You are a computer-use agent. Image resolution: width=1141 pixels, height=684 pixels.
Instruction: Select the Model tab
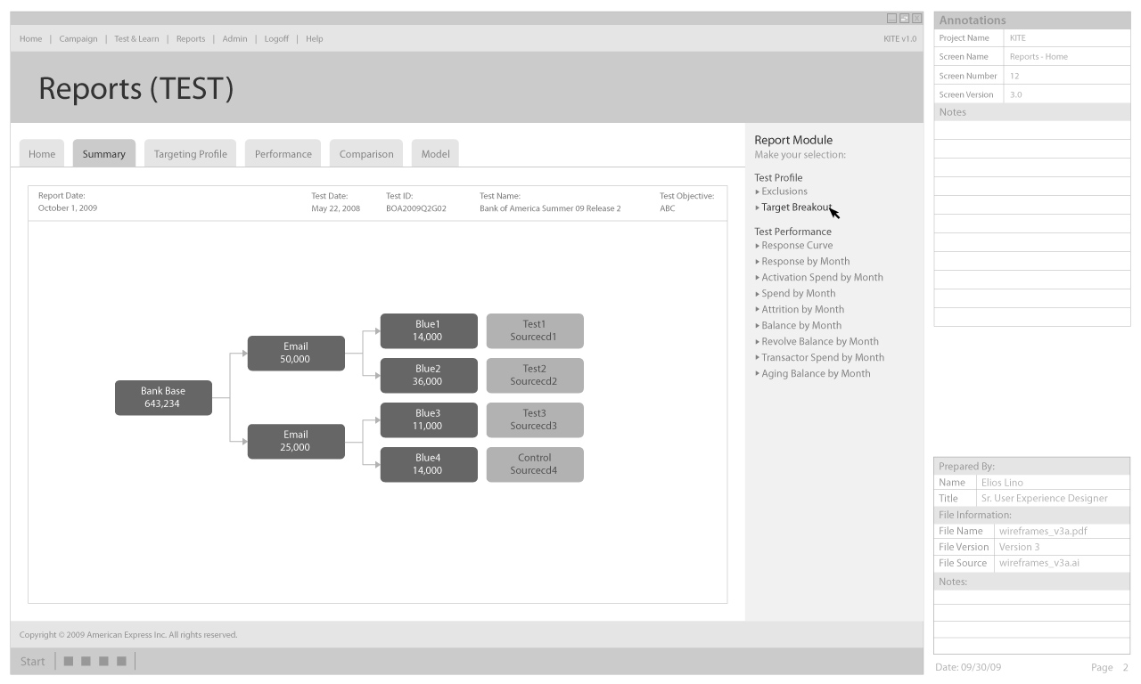(435, 154)
